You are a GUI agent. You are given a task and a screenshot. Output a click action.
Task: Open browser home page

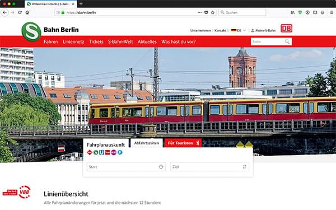pyautogui.click(x=27, y=12)
